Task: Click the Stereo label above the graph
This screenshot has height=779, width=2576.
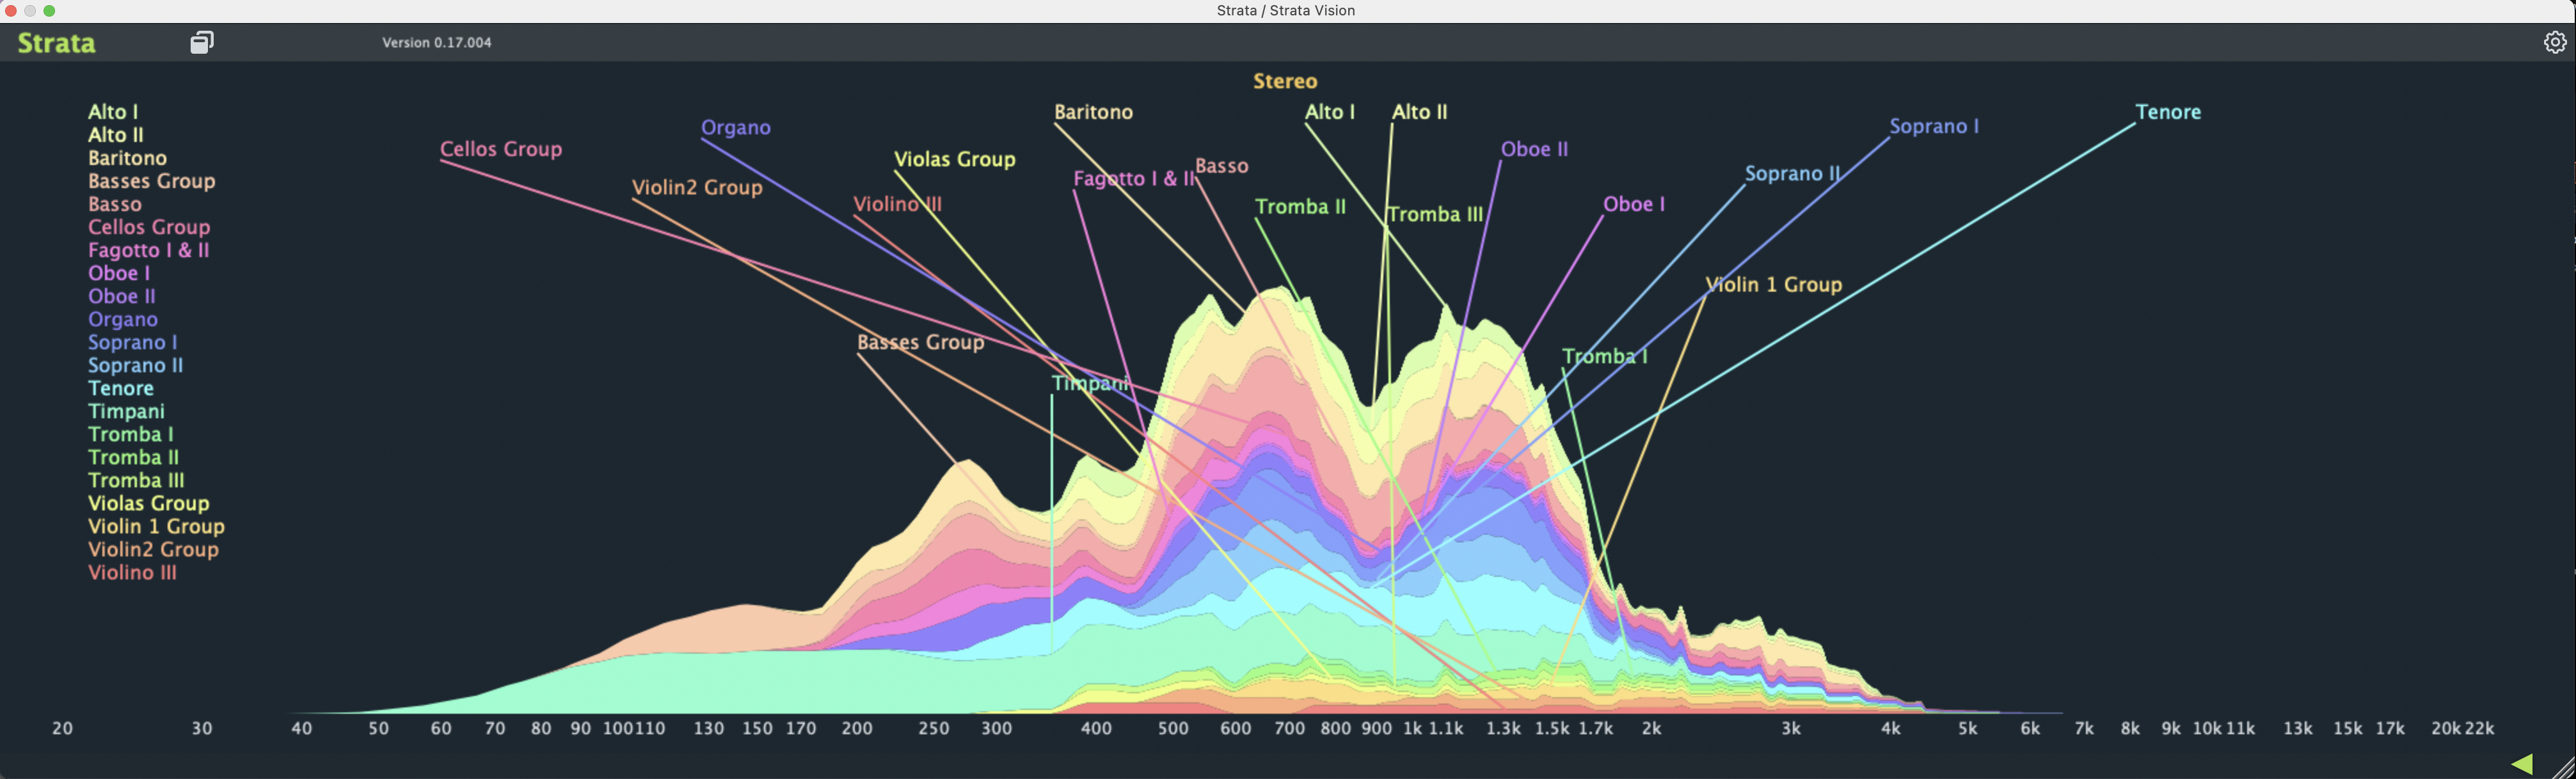Action: [x=1285, y=81]
